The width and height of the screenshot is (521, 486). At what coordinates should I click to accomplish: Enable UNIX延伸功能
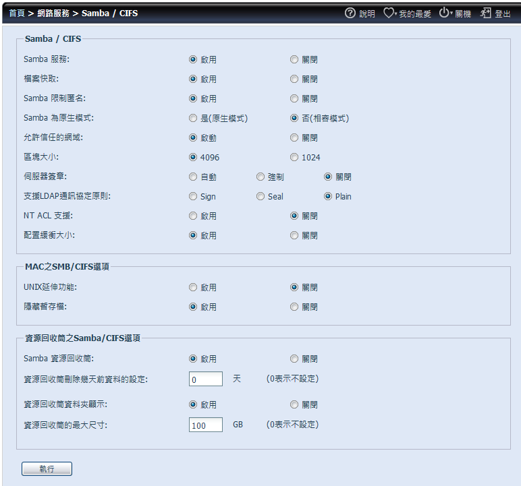(x=193, y=287)
